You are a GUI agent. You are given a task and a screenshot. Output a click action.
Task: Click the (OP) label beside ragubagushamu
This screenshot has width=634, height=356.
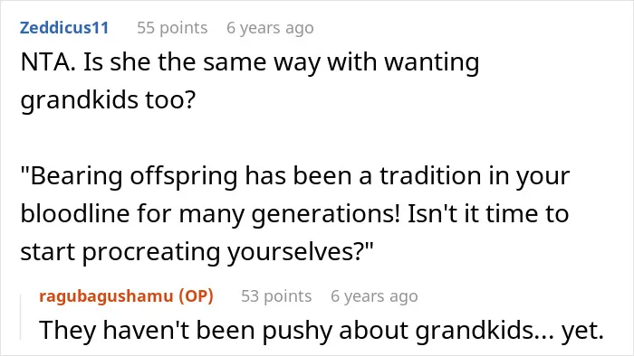click(197, 296)
